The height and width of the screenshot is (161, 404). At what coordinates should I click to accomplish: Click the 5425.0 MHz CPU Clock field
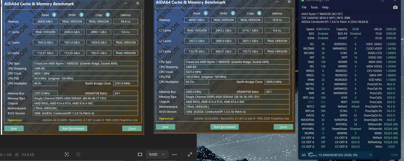237,72
